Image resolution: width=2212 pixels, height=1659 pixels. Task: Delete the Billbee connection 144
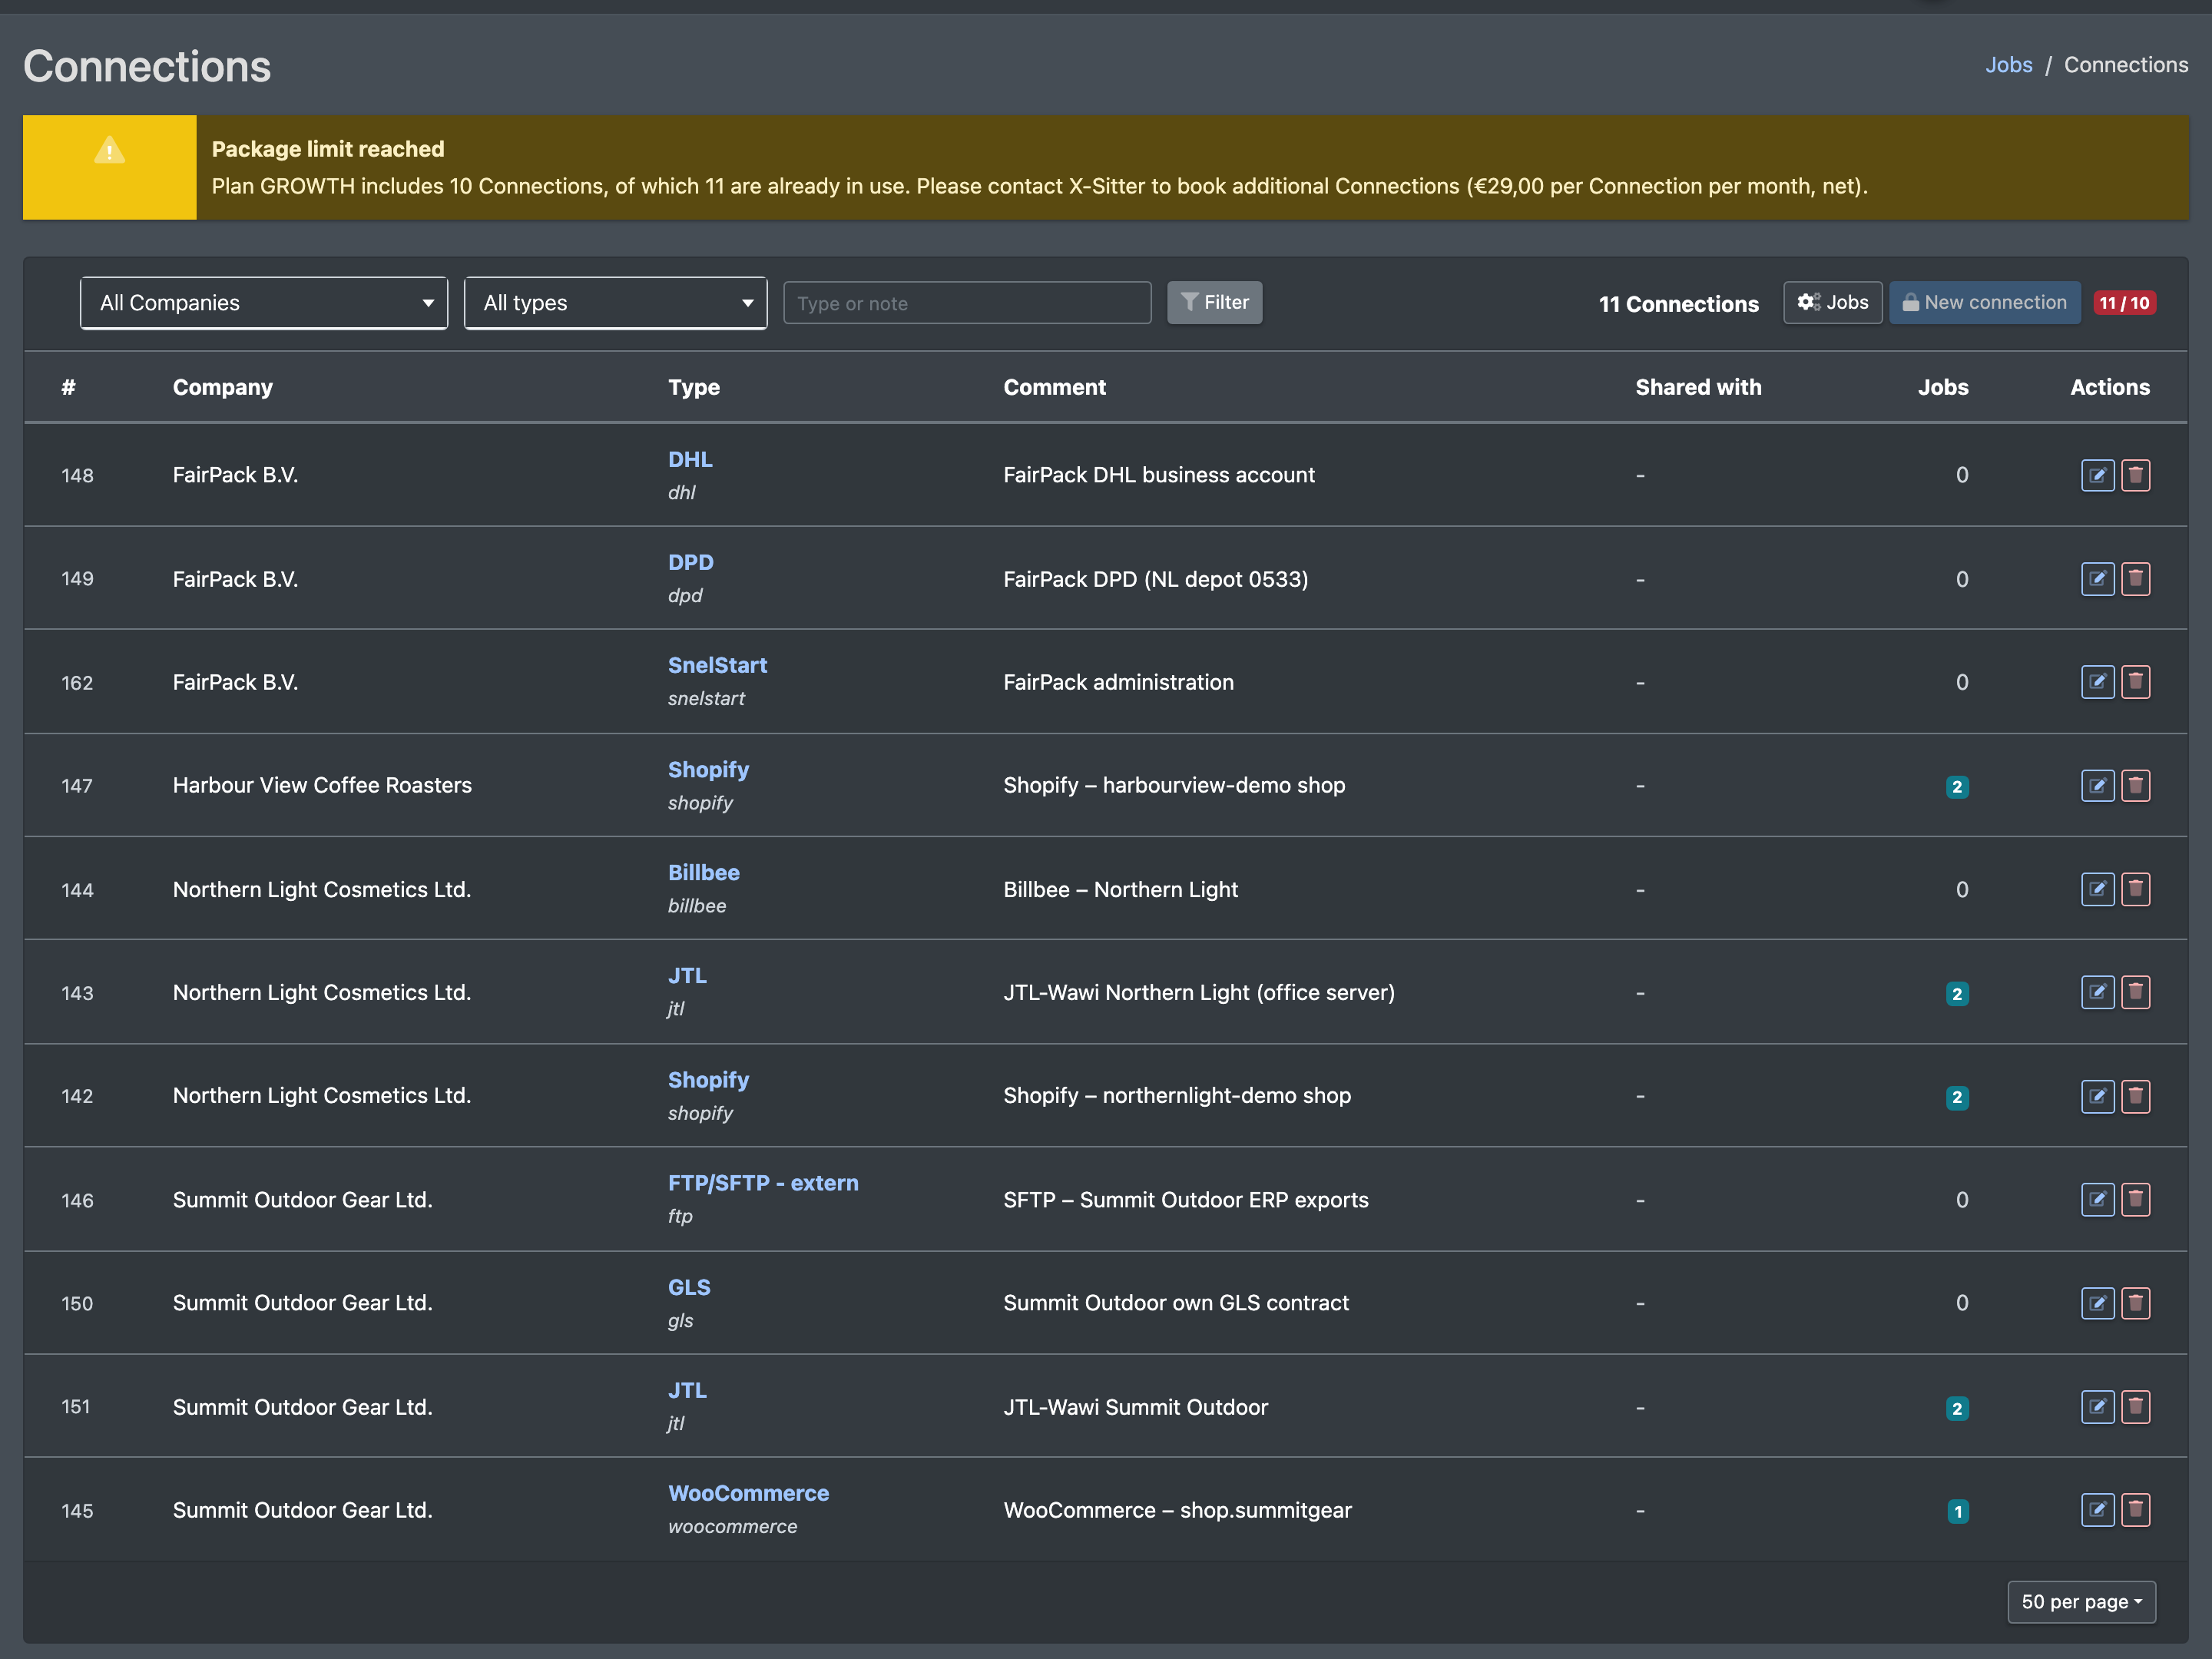pyautogui.click(x=2135, y=889)
